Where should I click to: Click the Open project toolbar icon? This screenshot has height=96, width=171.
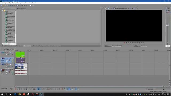click(x=3, y=5)
